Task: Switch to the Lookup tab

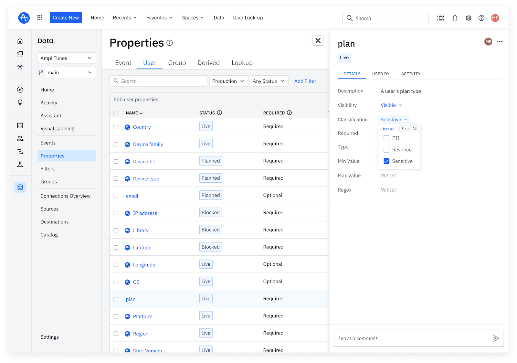Action: coord(242,63)
